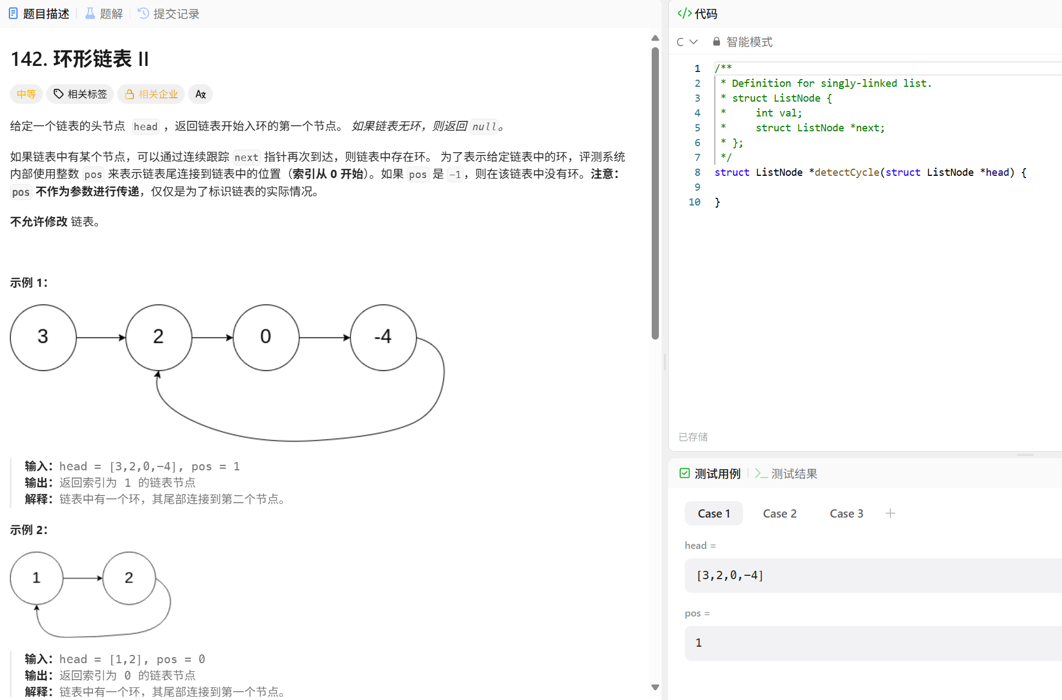
Task: Click the translate language icon
Action: point(200,94)
